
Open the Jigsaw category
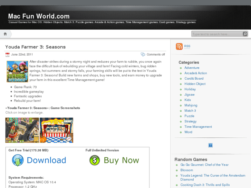click(x=189, y=95)
